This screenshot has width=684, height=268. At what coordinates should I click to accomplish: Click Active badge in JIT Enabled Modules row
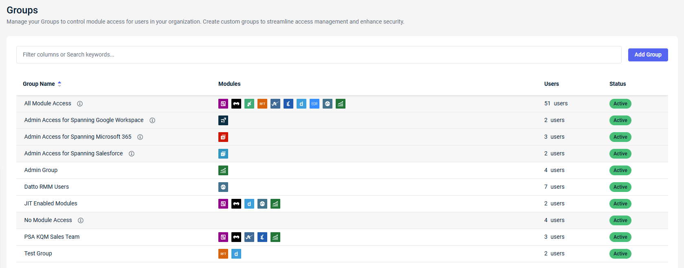(x=620, y=204)
